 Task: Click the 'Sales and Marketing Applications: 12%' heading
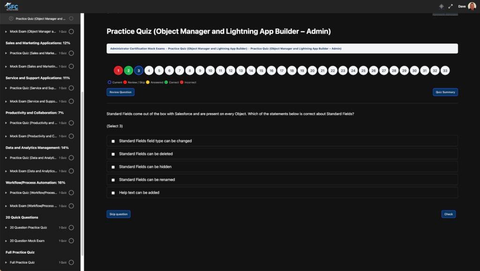(37, 43)
